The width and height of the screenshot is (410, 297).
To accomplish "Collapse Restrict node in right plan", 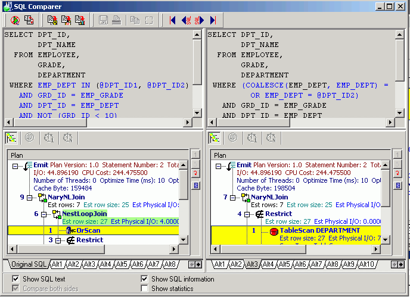I will click(247, 214).
